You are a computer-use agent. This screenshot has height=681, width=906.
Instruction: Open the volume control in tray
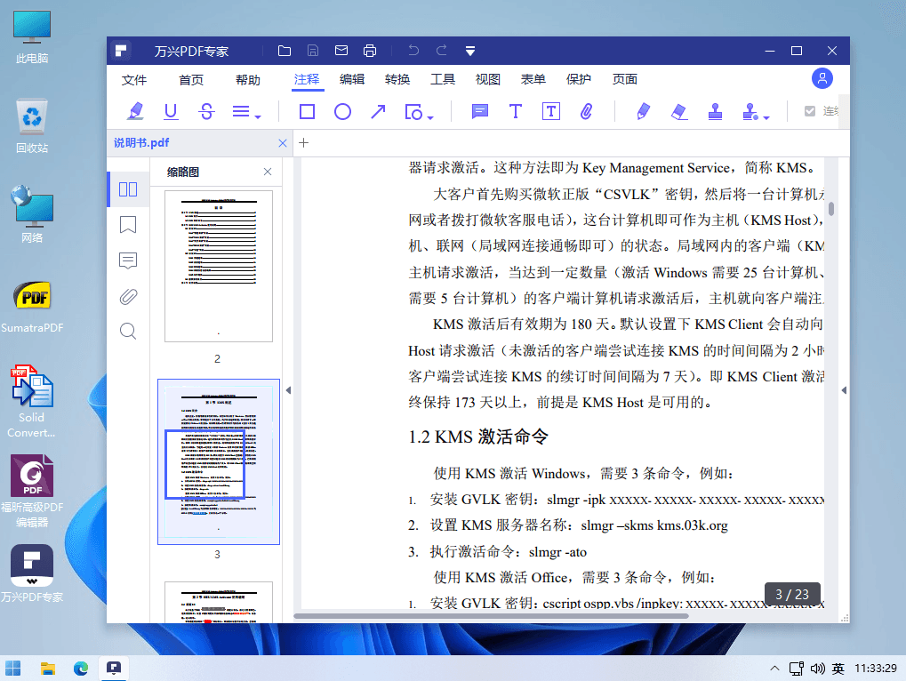[817, 669]
